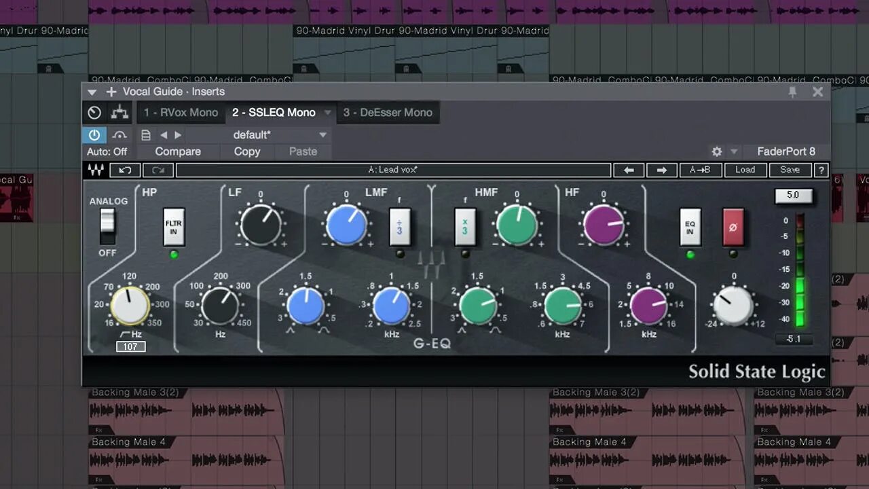
Task: Click the channel editor knob icon
Action: click(94, 113)
